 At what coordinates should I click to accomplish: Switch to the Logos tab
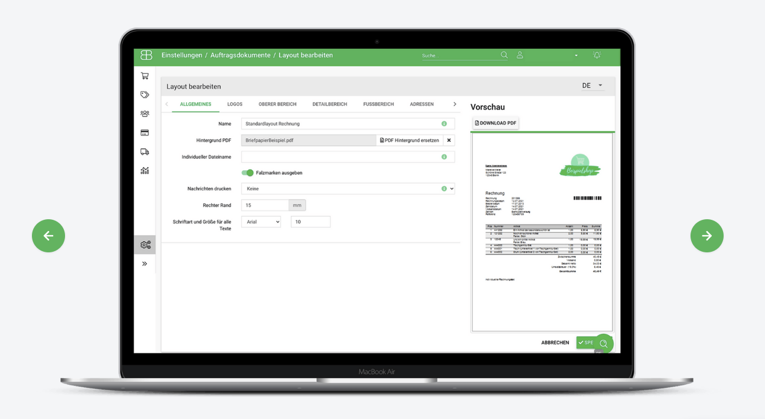[235, 104]
